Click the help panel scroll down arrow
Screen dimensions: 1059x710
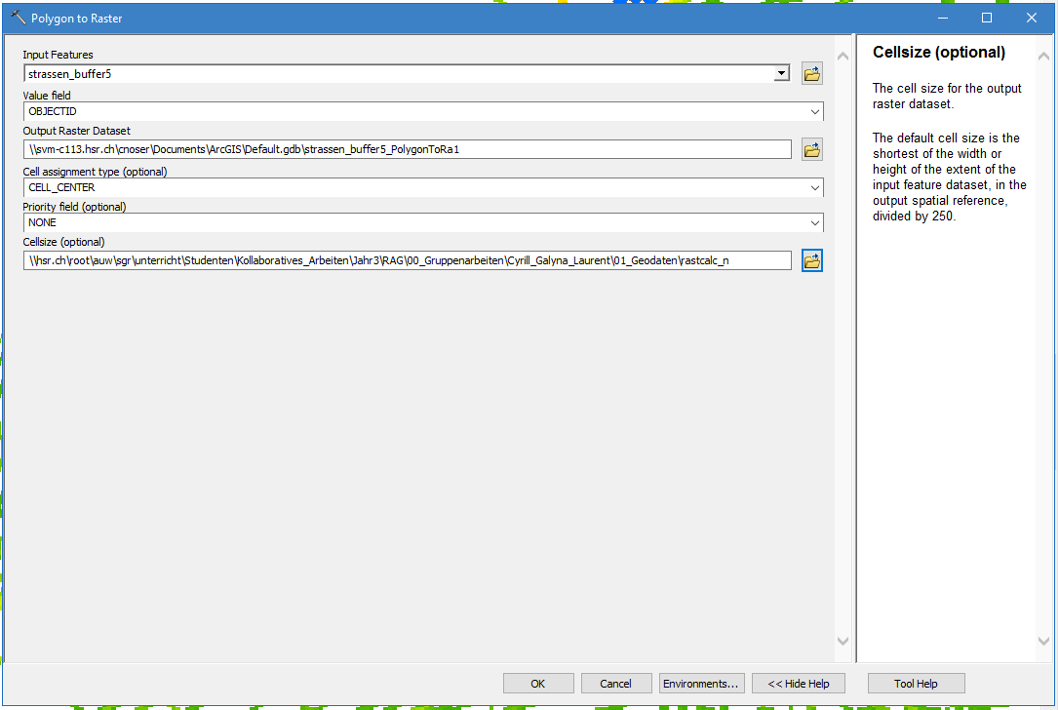coord(1044,641)
